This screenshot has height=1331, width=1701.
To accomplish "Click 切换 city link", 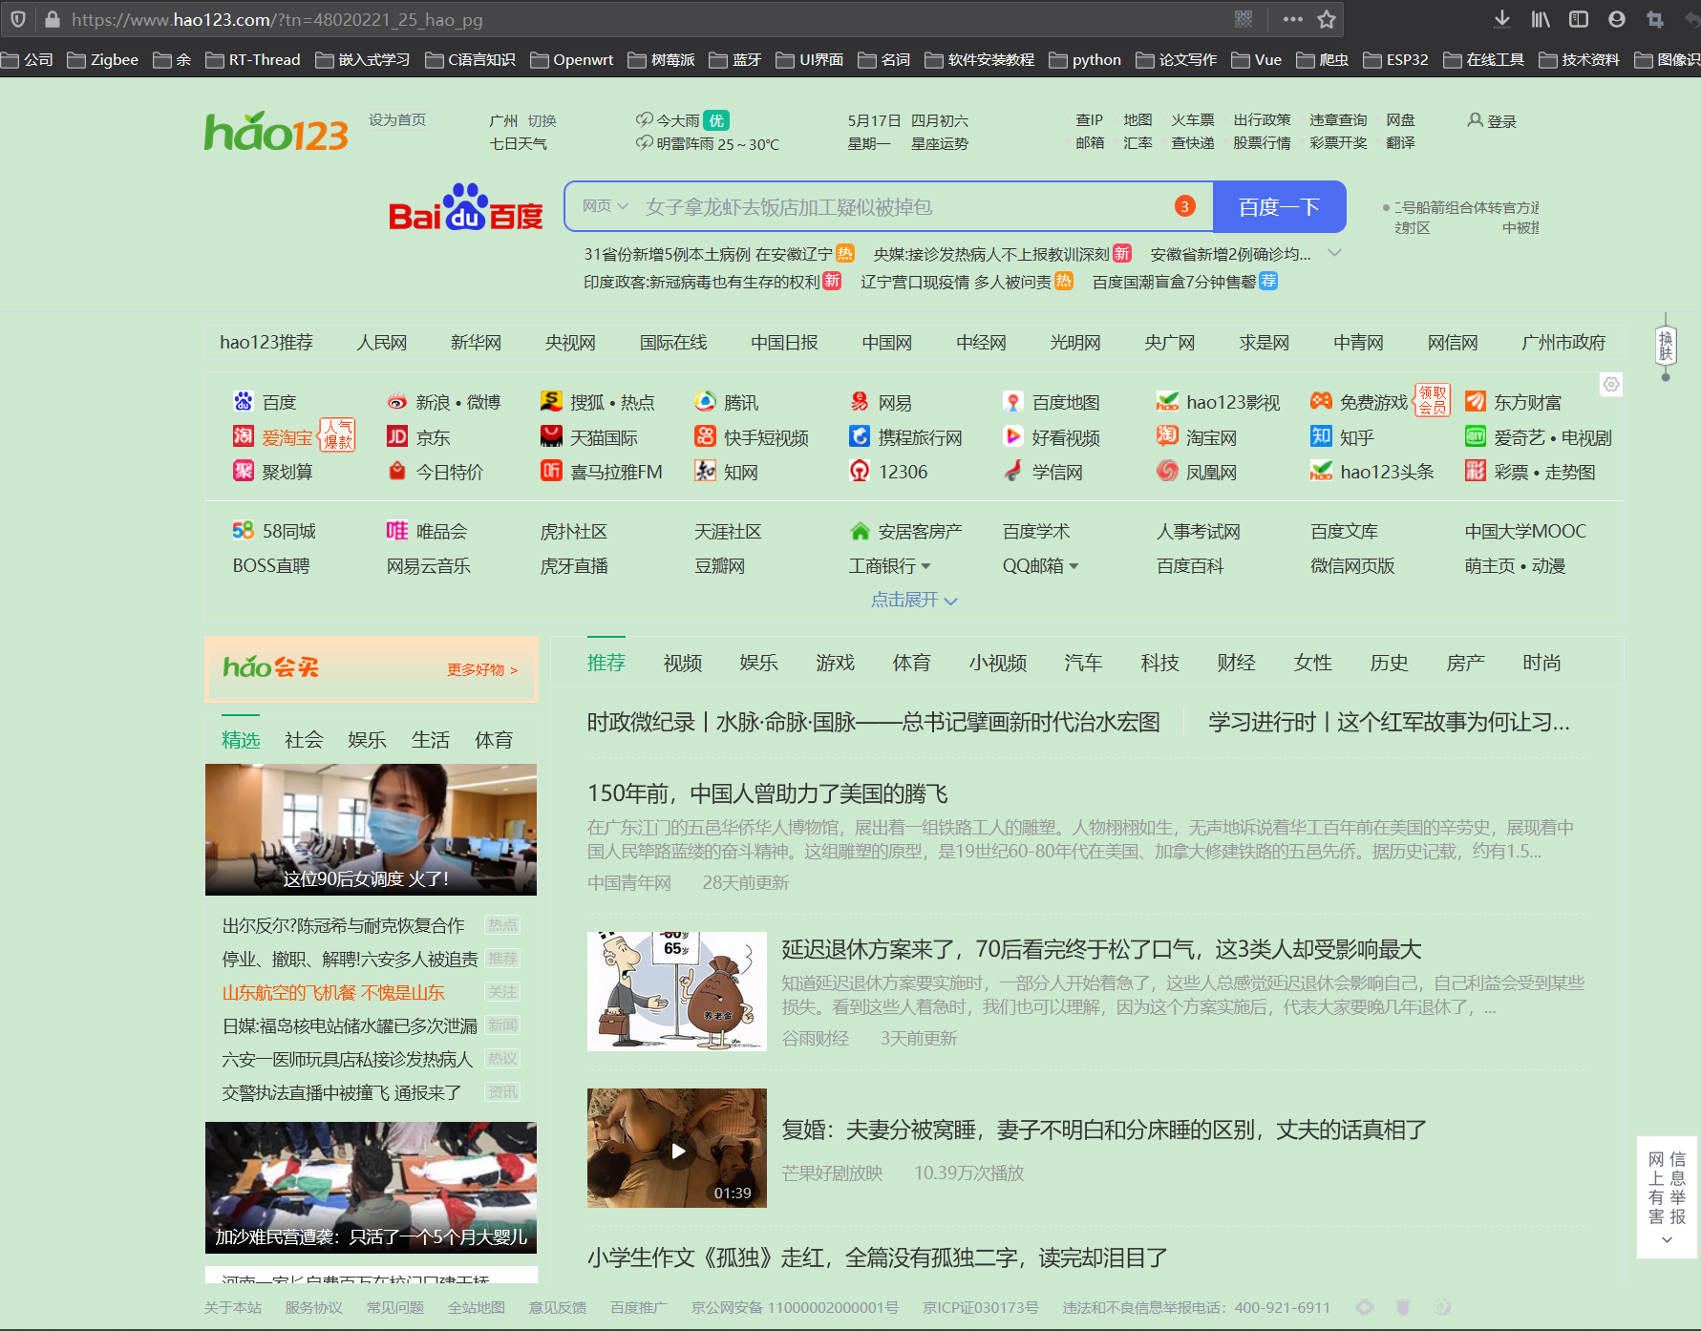I will click(x=542, y=120).
